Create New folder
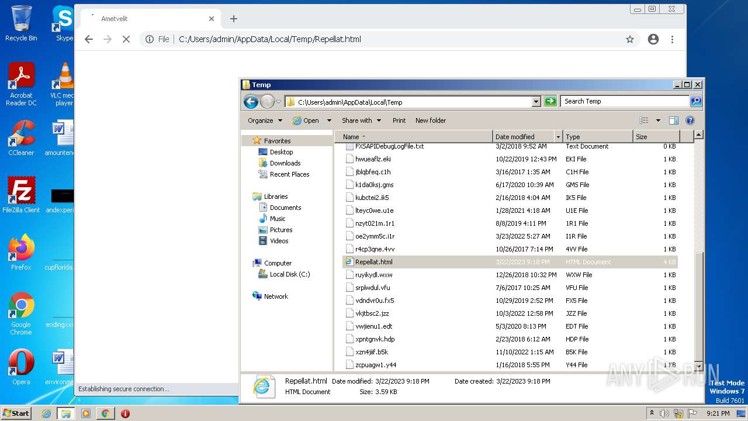The width and height of the screenshot is (748, 421). pos(431,120)
